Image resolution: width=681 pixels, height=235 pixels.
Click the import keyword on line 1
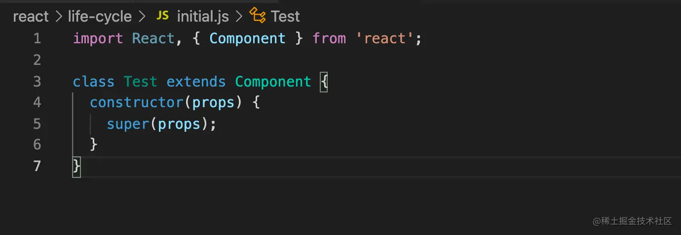coord(98,38)
